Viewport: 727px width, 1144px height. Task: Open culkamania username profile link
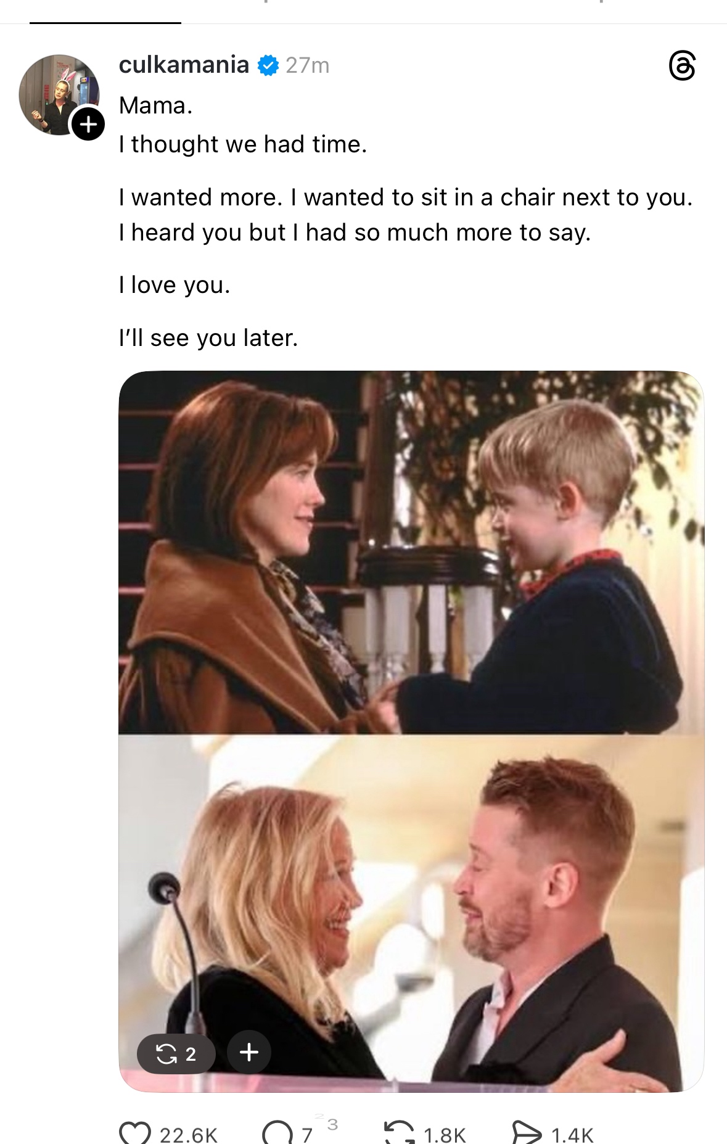[184, 64]
